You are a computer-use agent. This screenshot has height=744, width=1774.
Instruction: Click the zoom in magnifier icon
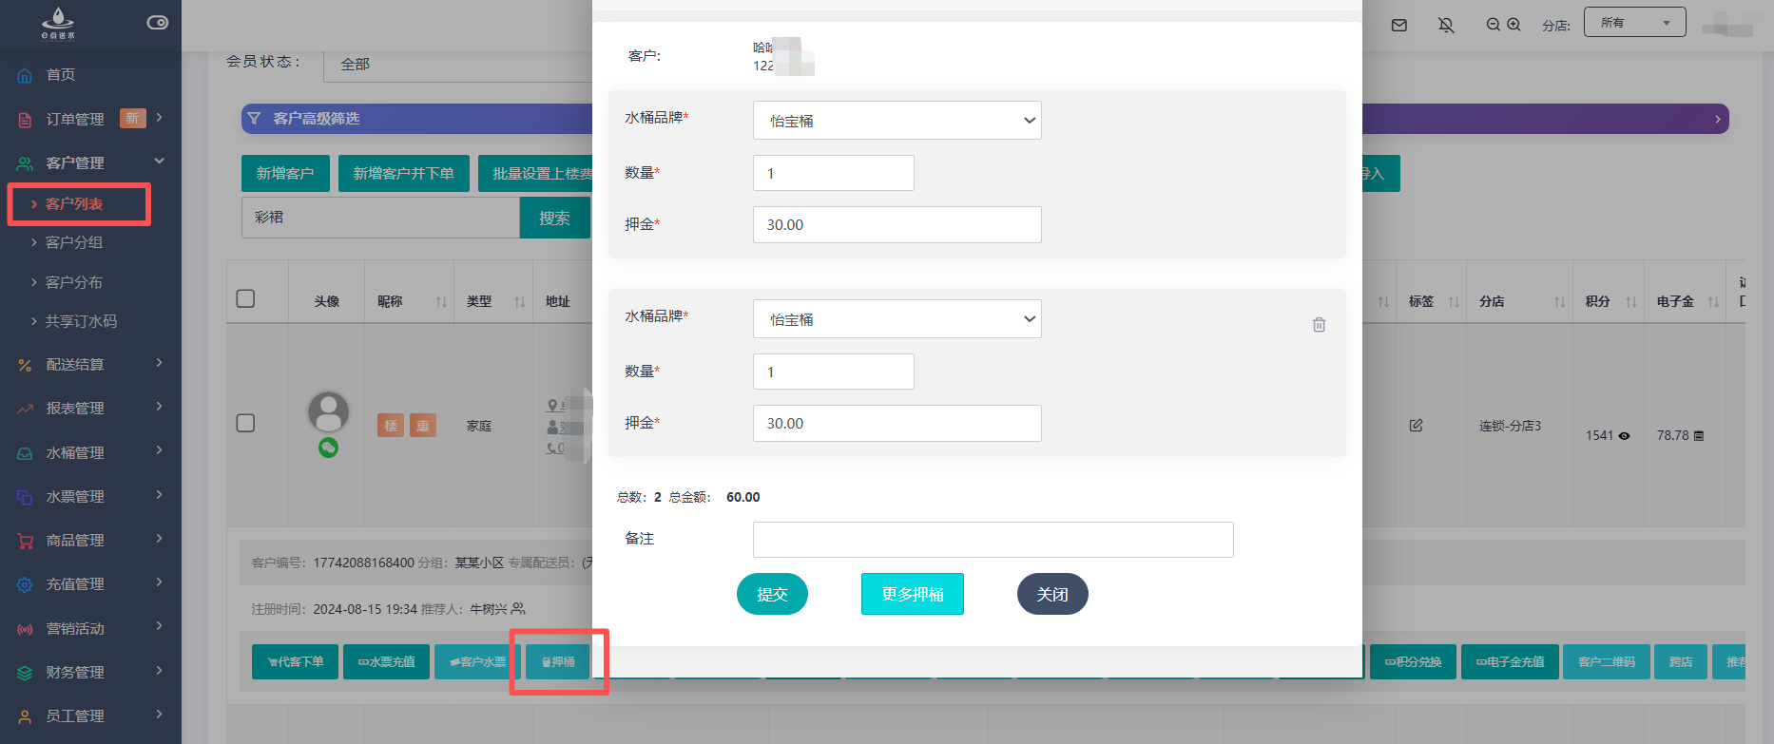tap(1514, 25)
